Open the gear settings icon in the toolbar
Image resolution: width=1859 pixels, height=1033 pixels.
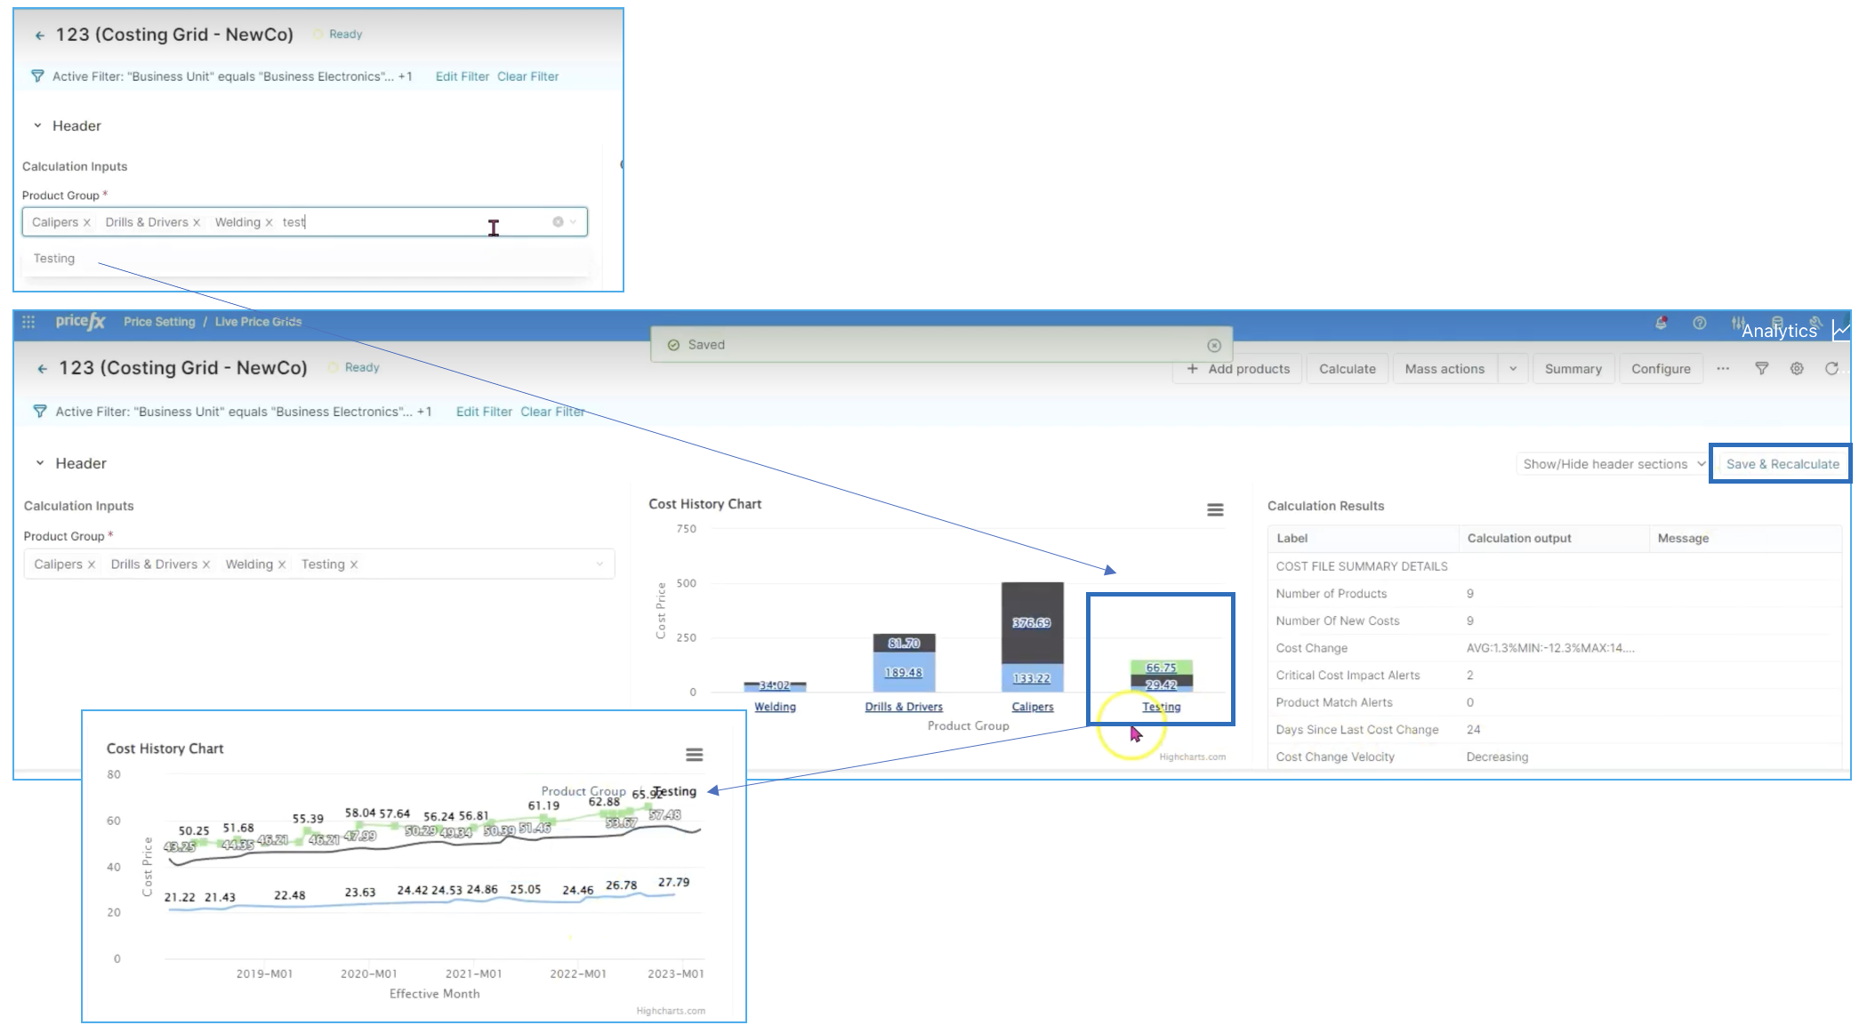tap(1797, 369)
